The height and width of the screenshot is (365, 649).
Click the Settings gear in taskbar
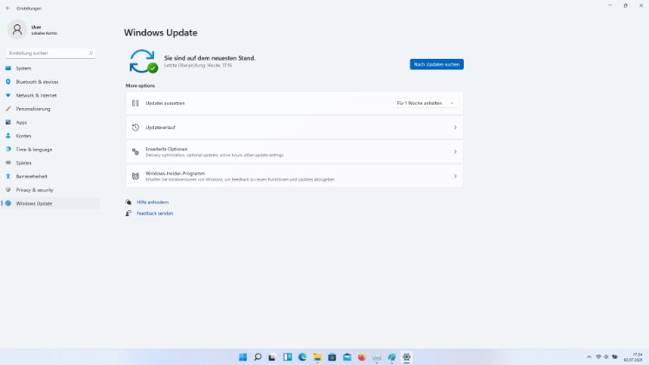pyautogui.click(x=407, y=357)
